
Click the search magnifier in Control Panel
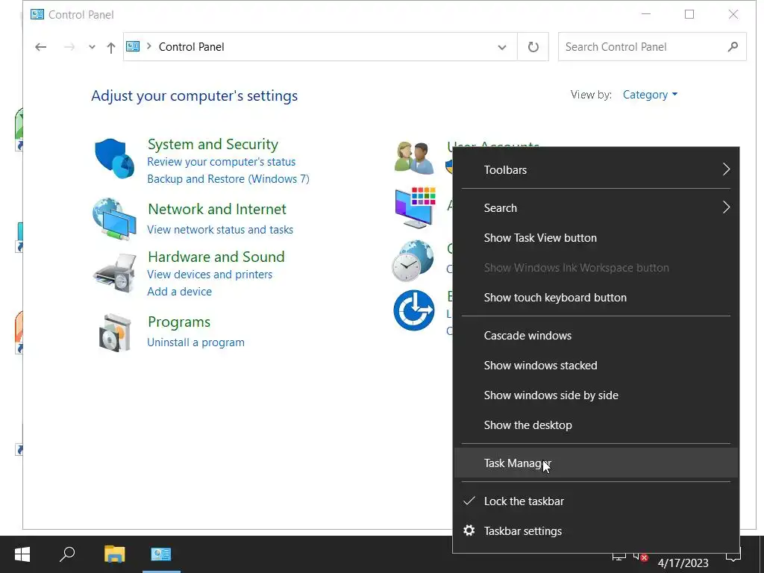point(733,47)
